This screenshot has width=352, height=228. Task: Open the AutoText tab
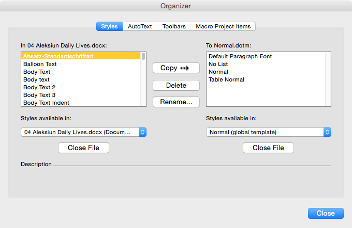140,26
